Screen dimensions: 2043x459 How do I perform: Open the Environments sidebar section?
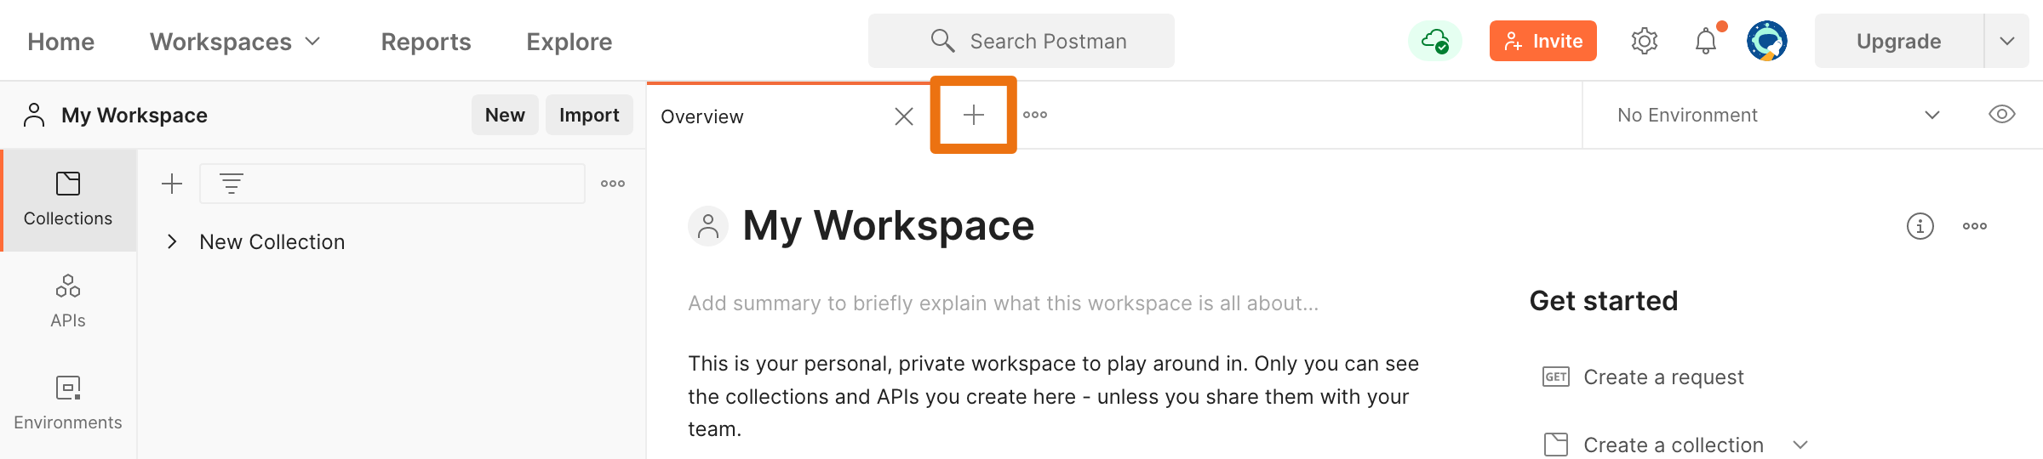coord(68,404)
